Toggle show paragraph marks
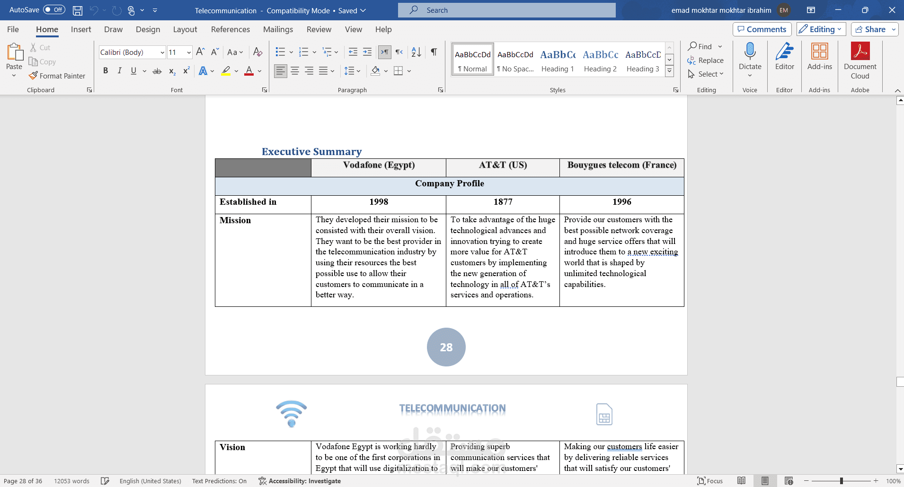 (x=434, y=52)
